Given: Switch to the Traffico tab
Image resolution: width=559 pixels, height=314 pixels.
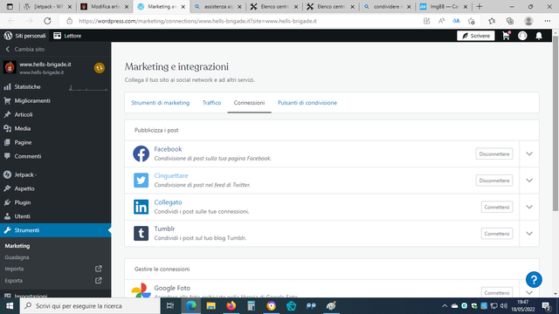Looking at the screenshot, I should pos(211,103).
